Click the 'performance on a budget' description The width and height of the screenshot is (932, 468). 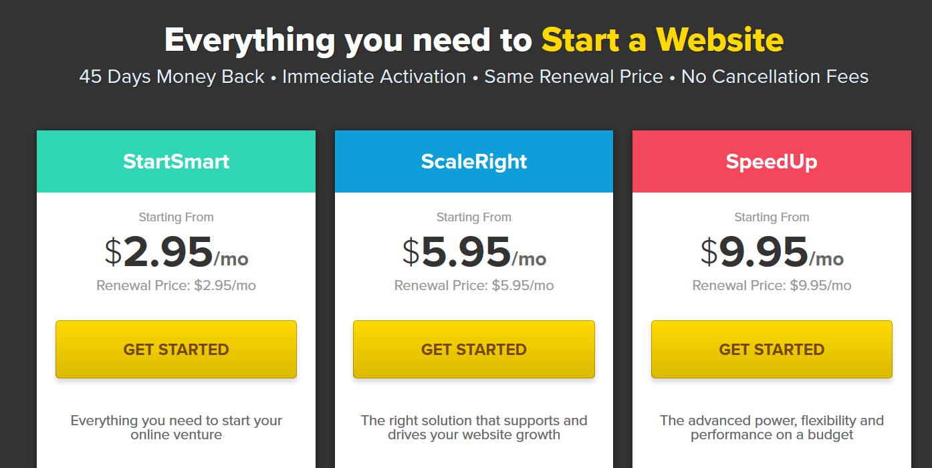772,428
